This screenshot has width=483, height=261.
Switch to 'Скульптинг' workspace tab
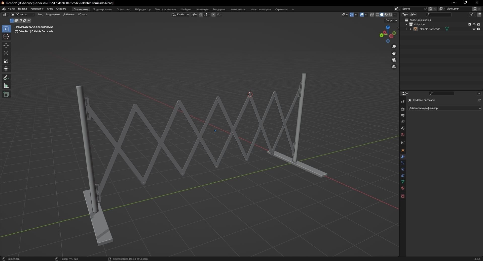click(124, 10)
